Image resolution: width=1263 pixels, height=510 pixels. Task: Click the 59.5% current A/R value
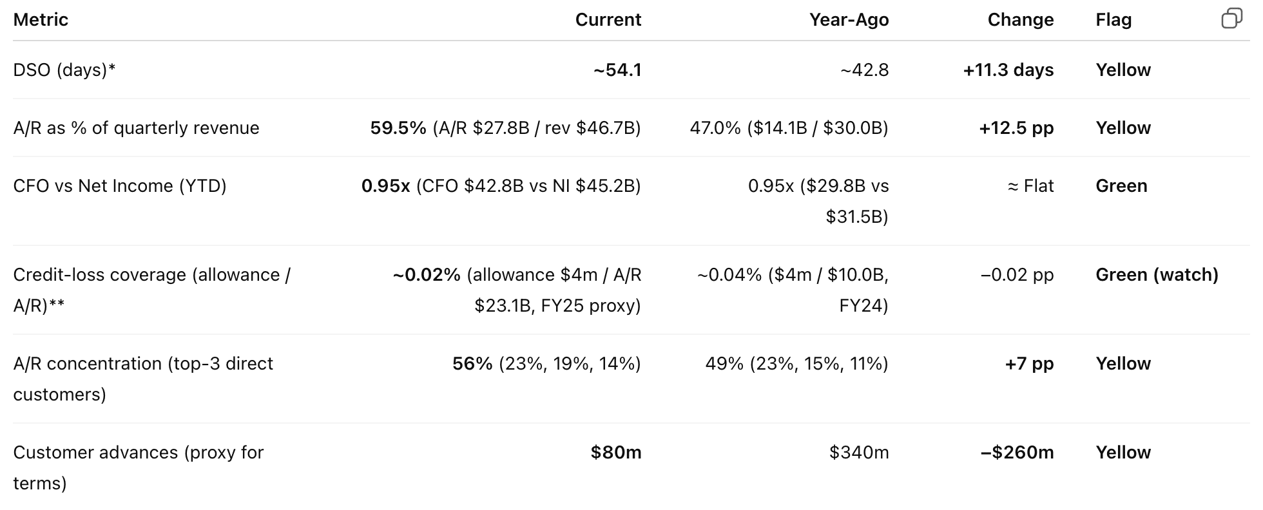[x=398, y=127]
